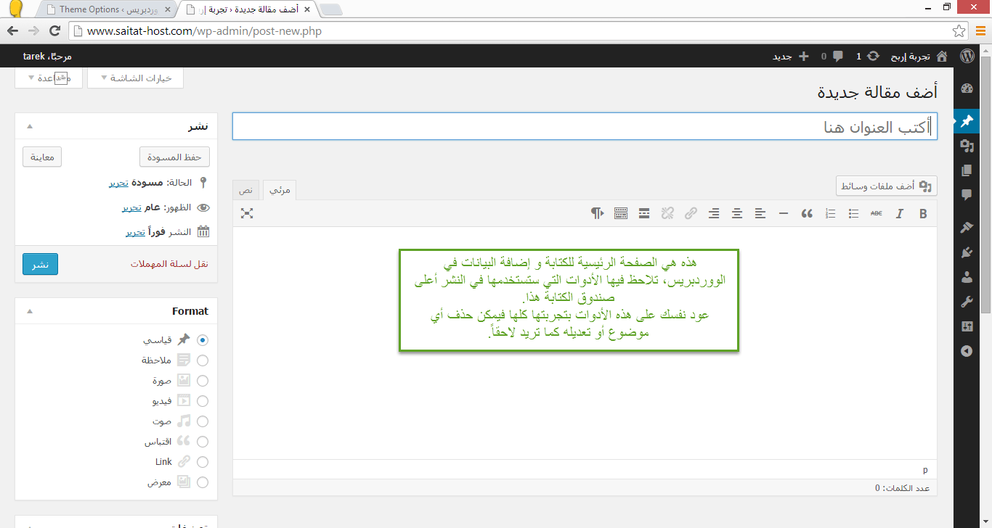The image size is (992, 528).
Task: Click the paragraph text direction icon
Action: (597, 213)
